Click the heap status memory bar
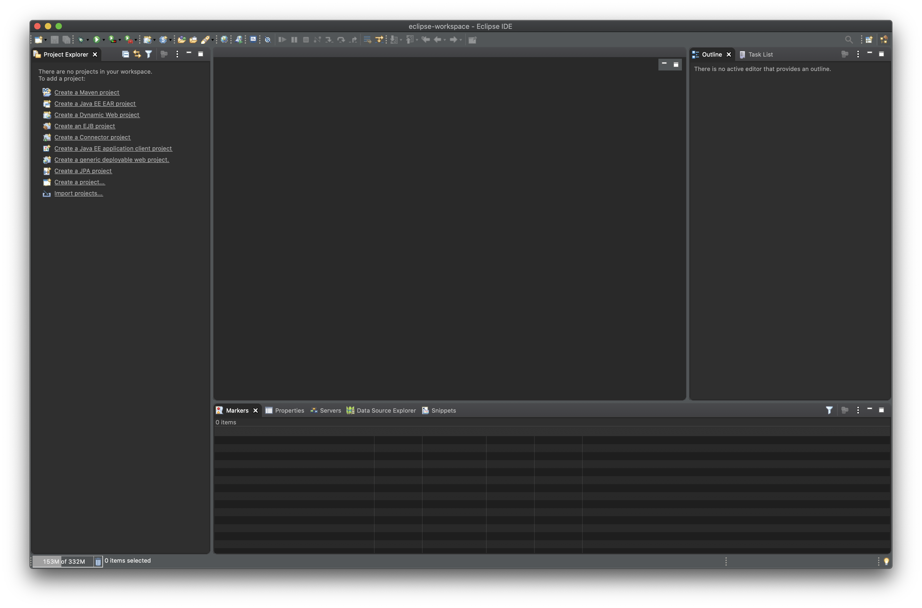 [x=63, y=561]
